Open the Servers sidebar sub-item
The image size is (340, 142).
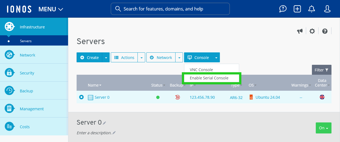point(34,41)
